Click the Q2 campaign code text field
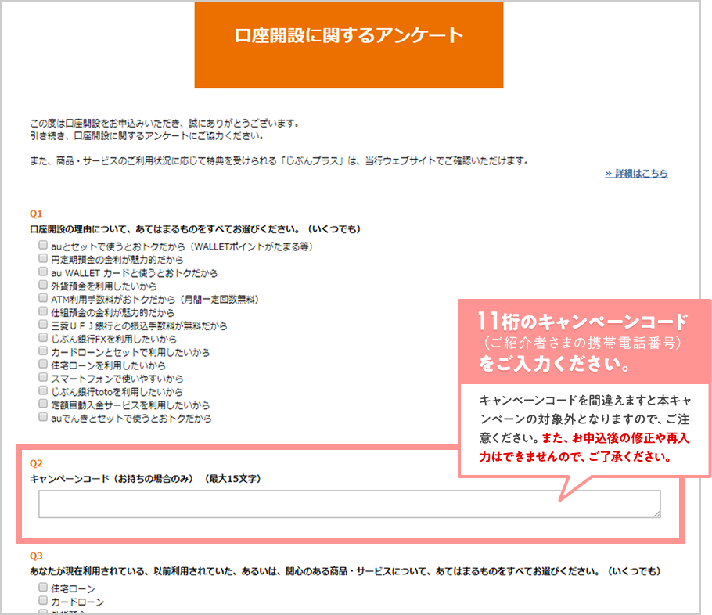This screenshot has height=615, width=712. tap(349, 504)
